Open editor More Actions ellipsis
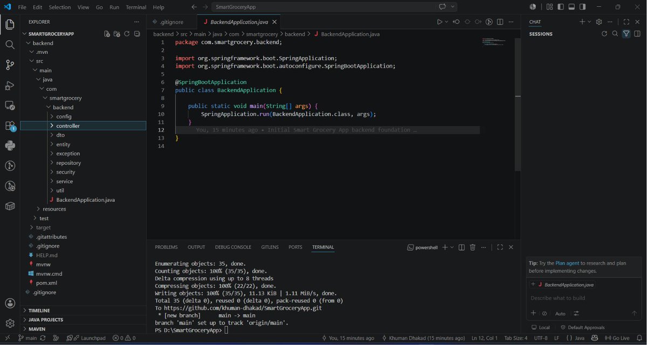Image resolution: width=647 pixels, height=345 pixels. click(511, 22)
